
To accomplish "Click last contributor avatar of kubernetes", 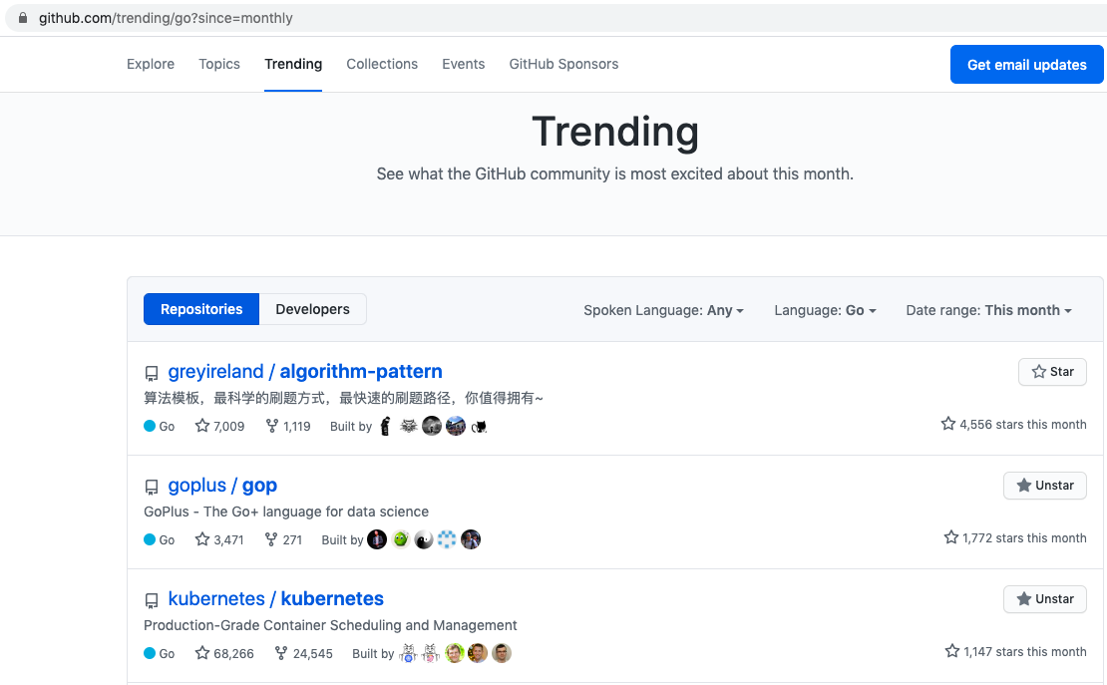I will coord(502,653).
